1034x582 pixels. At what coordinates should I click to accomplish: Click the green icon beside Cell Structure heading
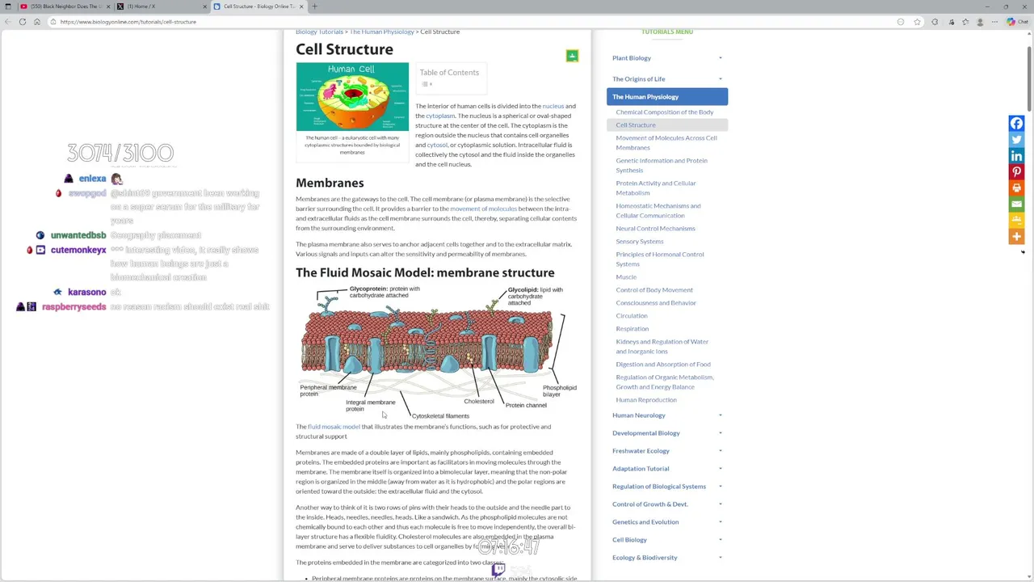click(572, 56)
